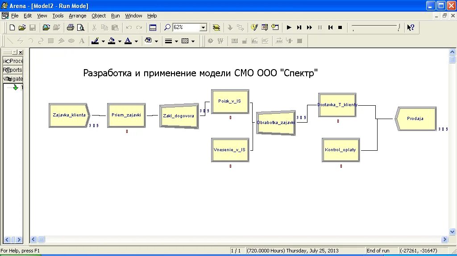Click the Undo arrow icon
Screen dimensions: 457x256
pyautogui.click(x=129, y=27)
